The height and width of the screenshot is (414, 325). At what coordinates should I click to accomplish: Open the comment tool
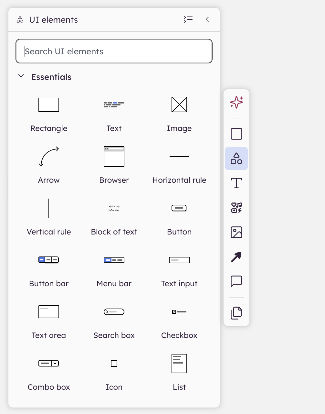point(236,281)
